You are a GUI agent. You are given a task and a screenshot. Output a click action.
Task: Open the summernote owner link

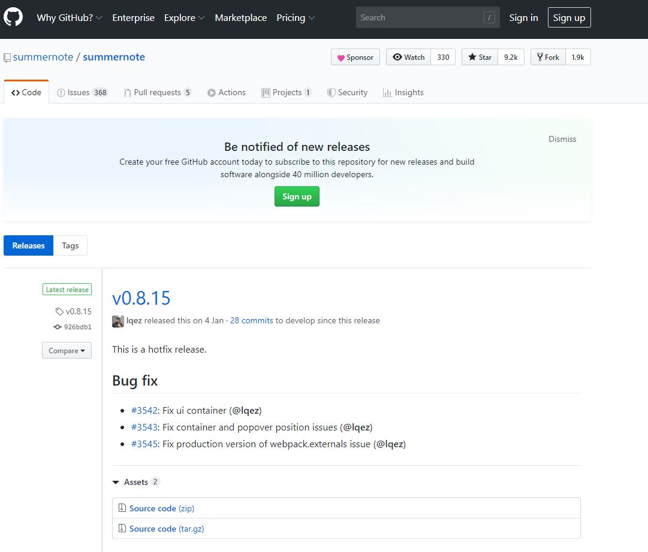[x=43, y=57]
